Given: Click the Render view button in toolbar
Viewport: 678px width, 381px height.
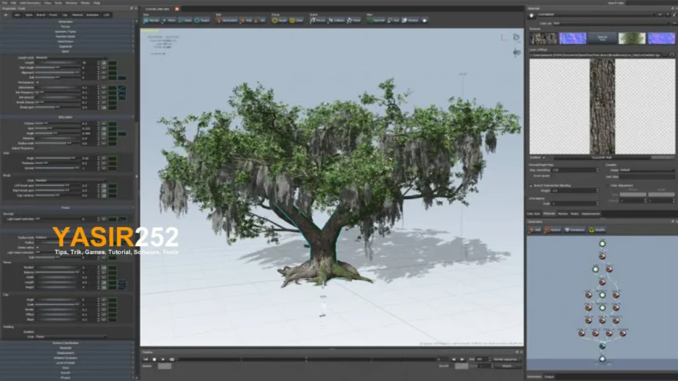Looking at the screenshot, I should click(x=152, y=21).
